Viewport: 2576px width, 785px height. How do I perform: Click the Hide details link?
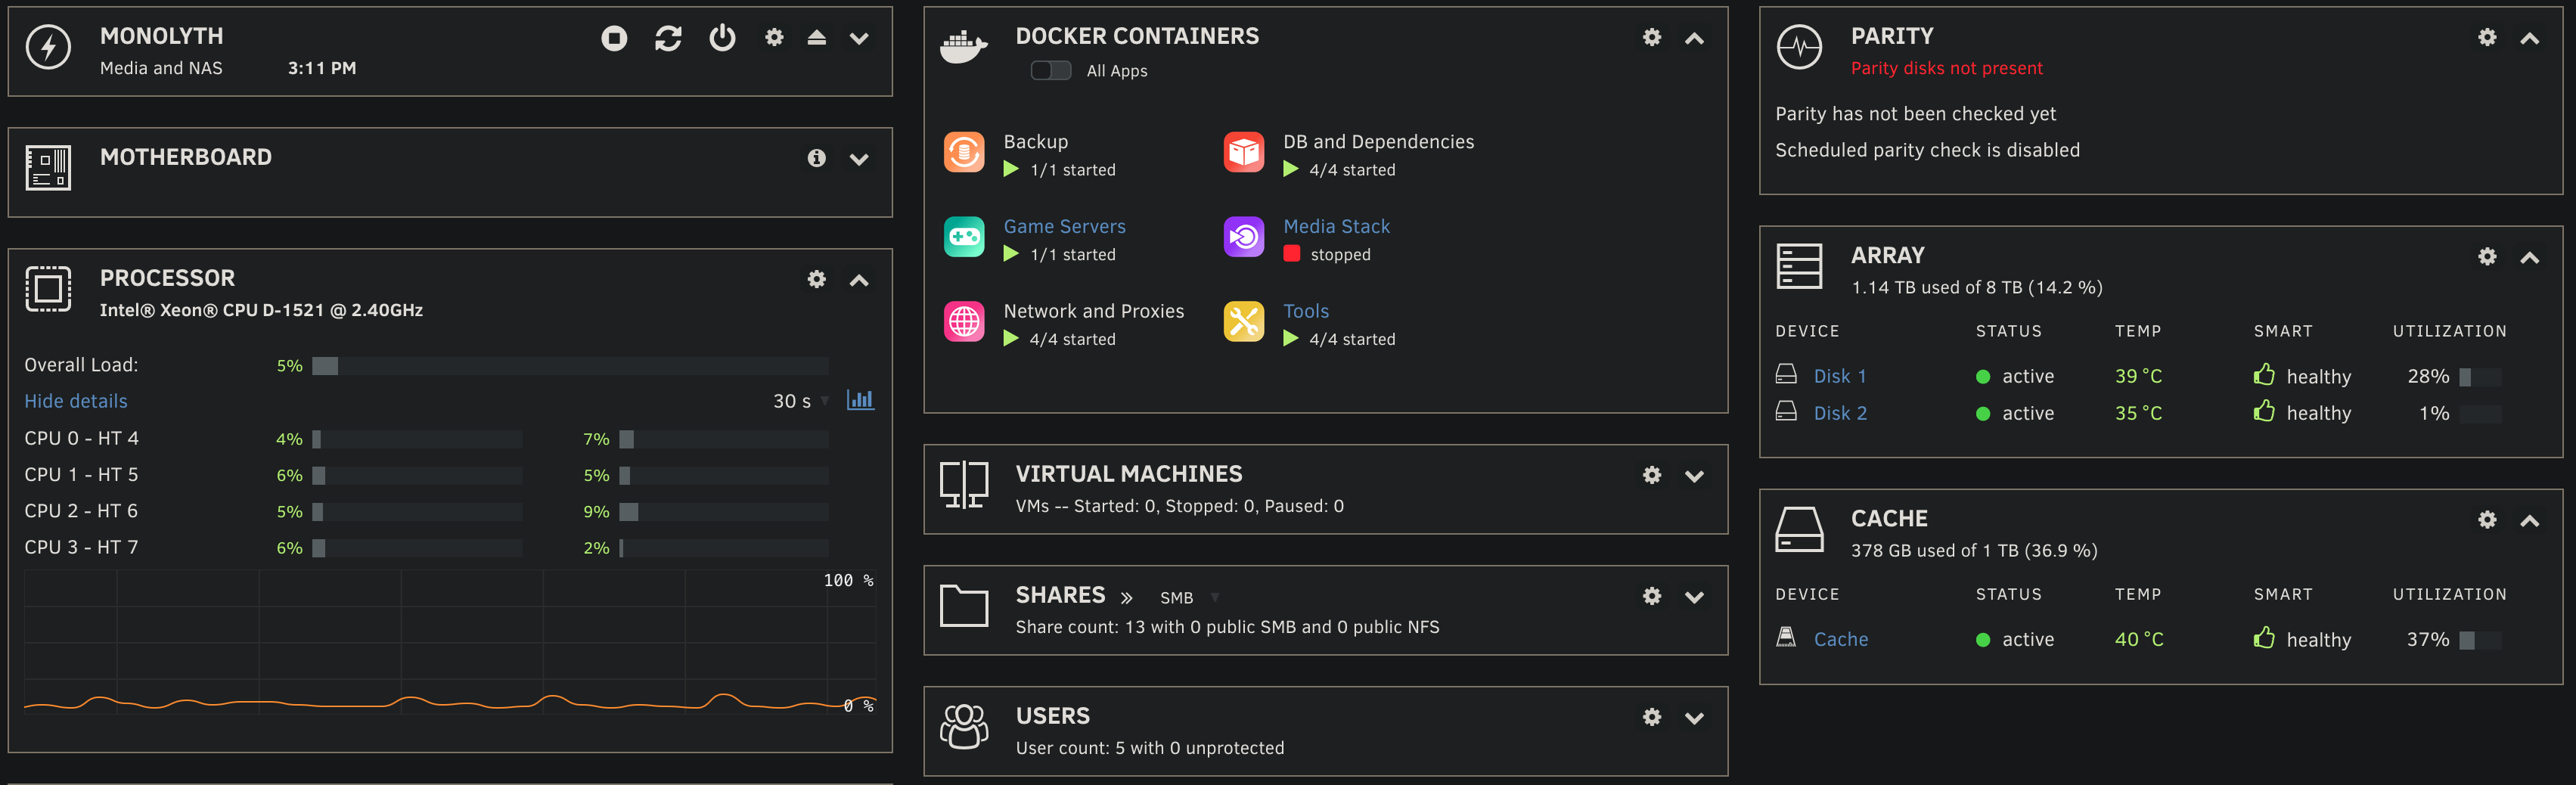click(75, 401)
